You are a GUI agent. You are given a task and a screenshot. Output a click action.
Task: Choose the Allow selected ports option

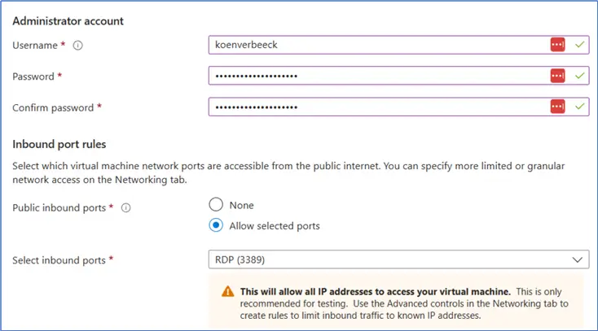click(x=216, y=225)
